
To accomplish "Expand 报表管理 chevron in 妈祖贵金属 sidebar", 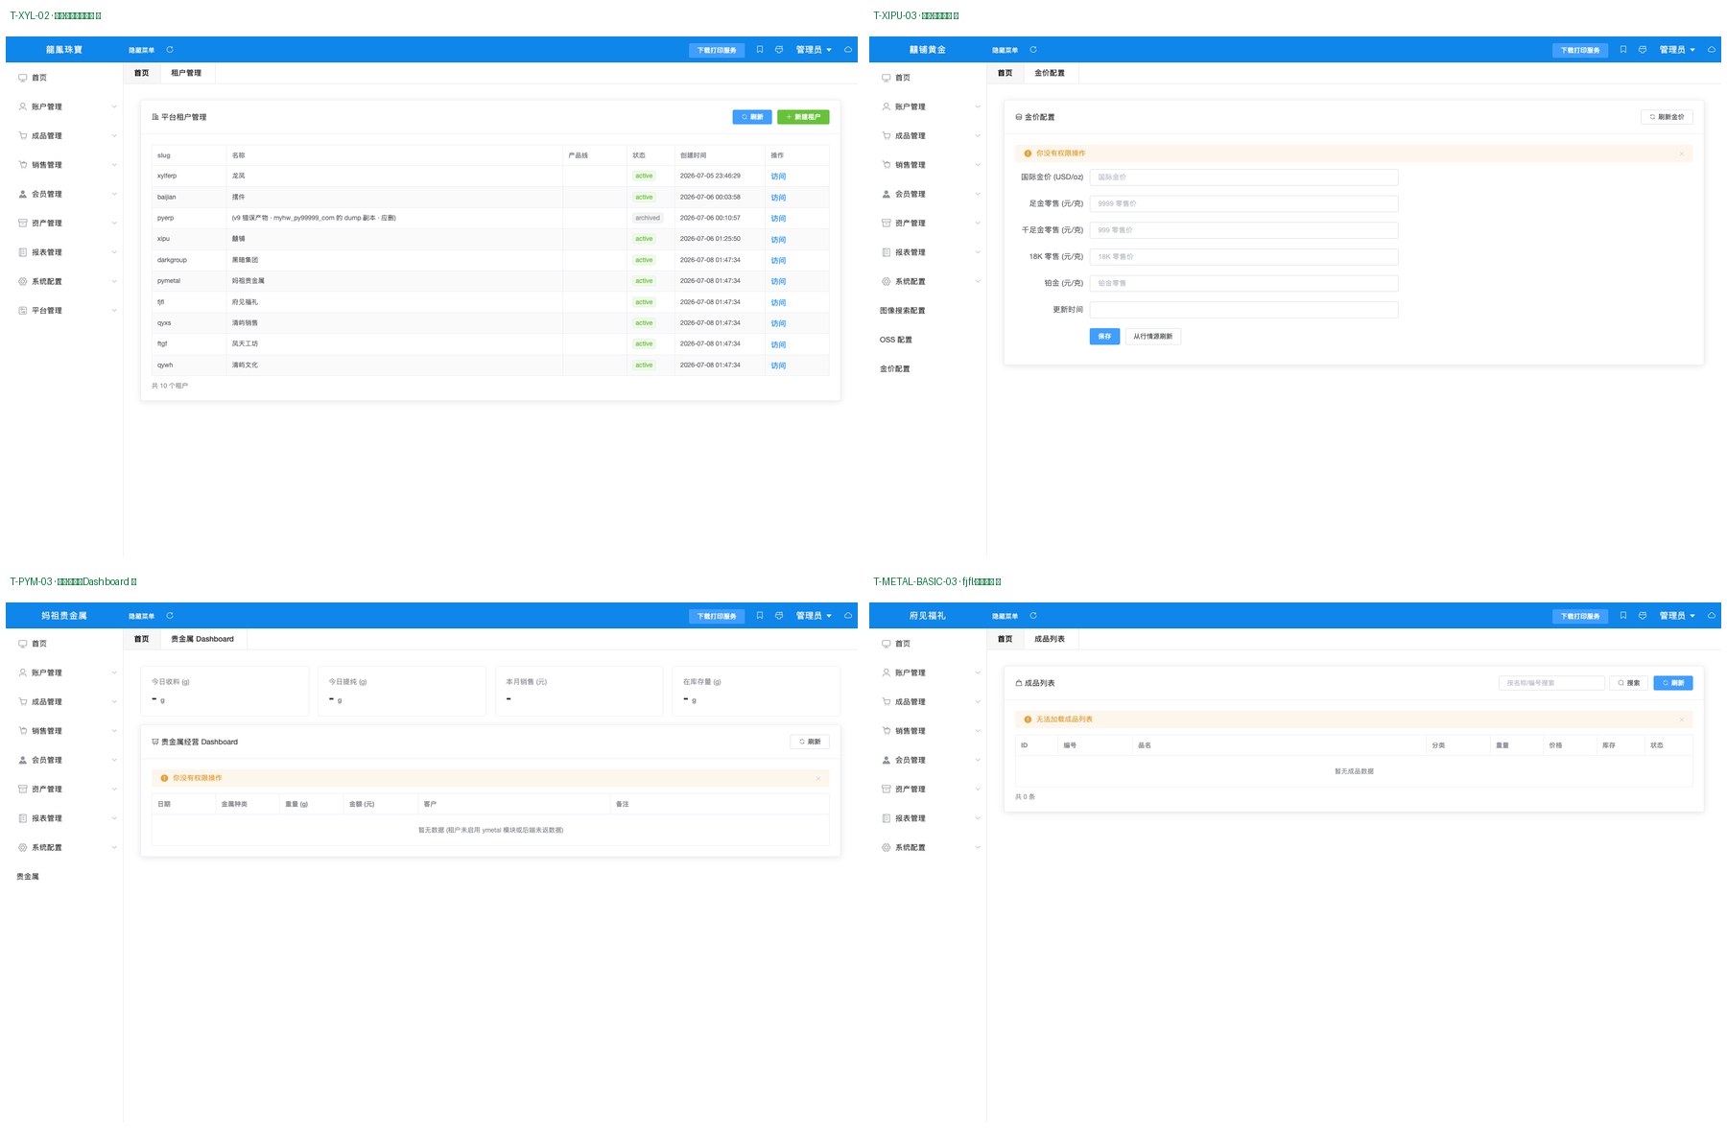I will point(114,818).
